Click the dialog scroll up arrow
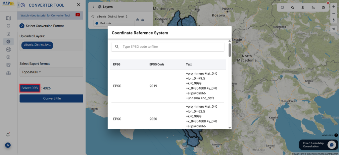Screen dimensions: 339x155 pyautogui.click(x=230, y=40)
